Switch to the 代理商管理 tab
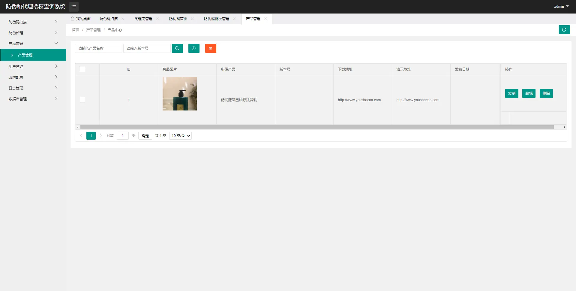 point(143,19)
